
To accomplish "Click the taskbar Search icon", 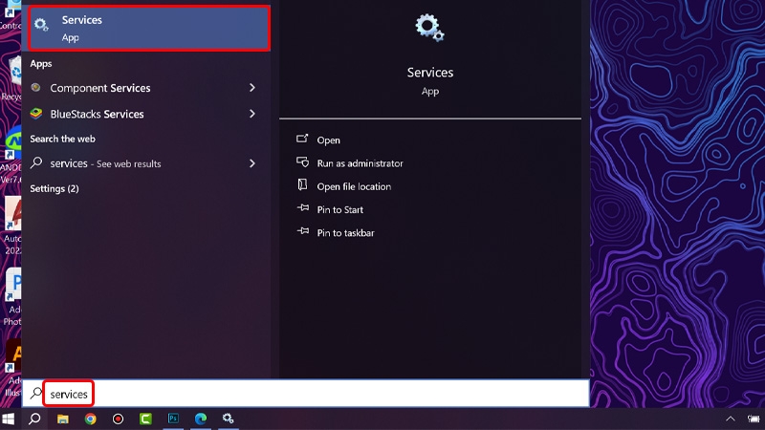I will [34, 419].
